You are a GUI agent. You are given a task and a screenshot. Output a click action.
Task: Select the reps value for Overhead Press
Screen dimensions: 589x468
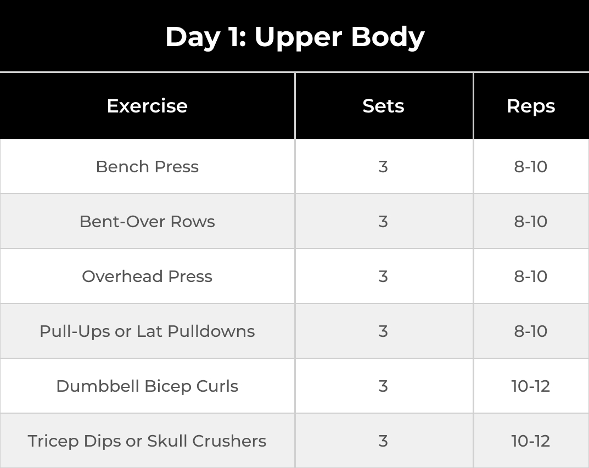click(530, 277)
